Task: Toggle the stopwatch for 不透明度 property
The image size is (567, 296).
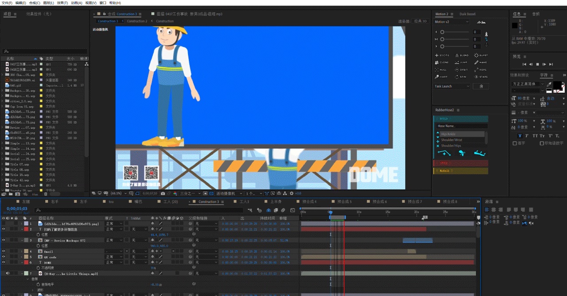Action: tap(38, 268)
